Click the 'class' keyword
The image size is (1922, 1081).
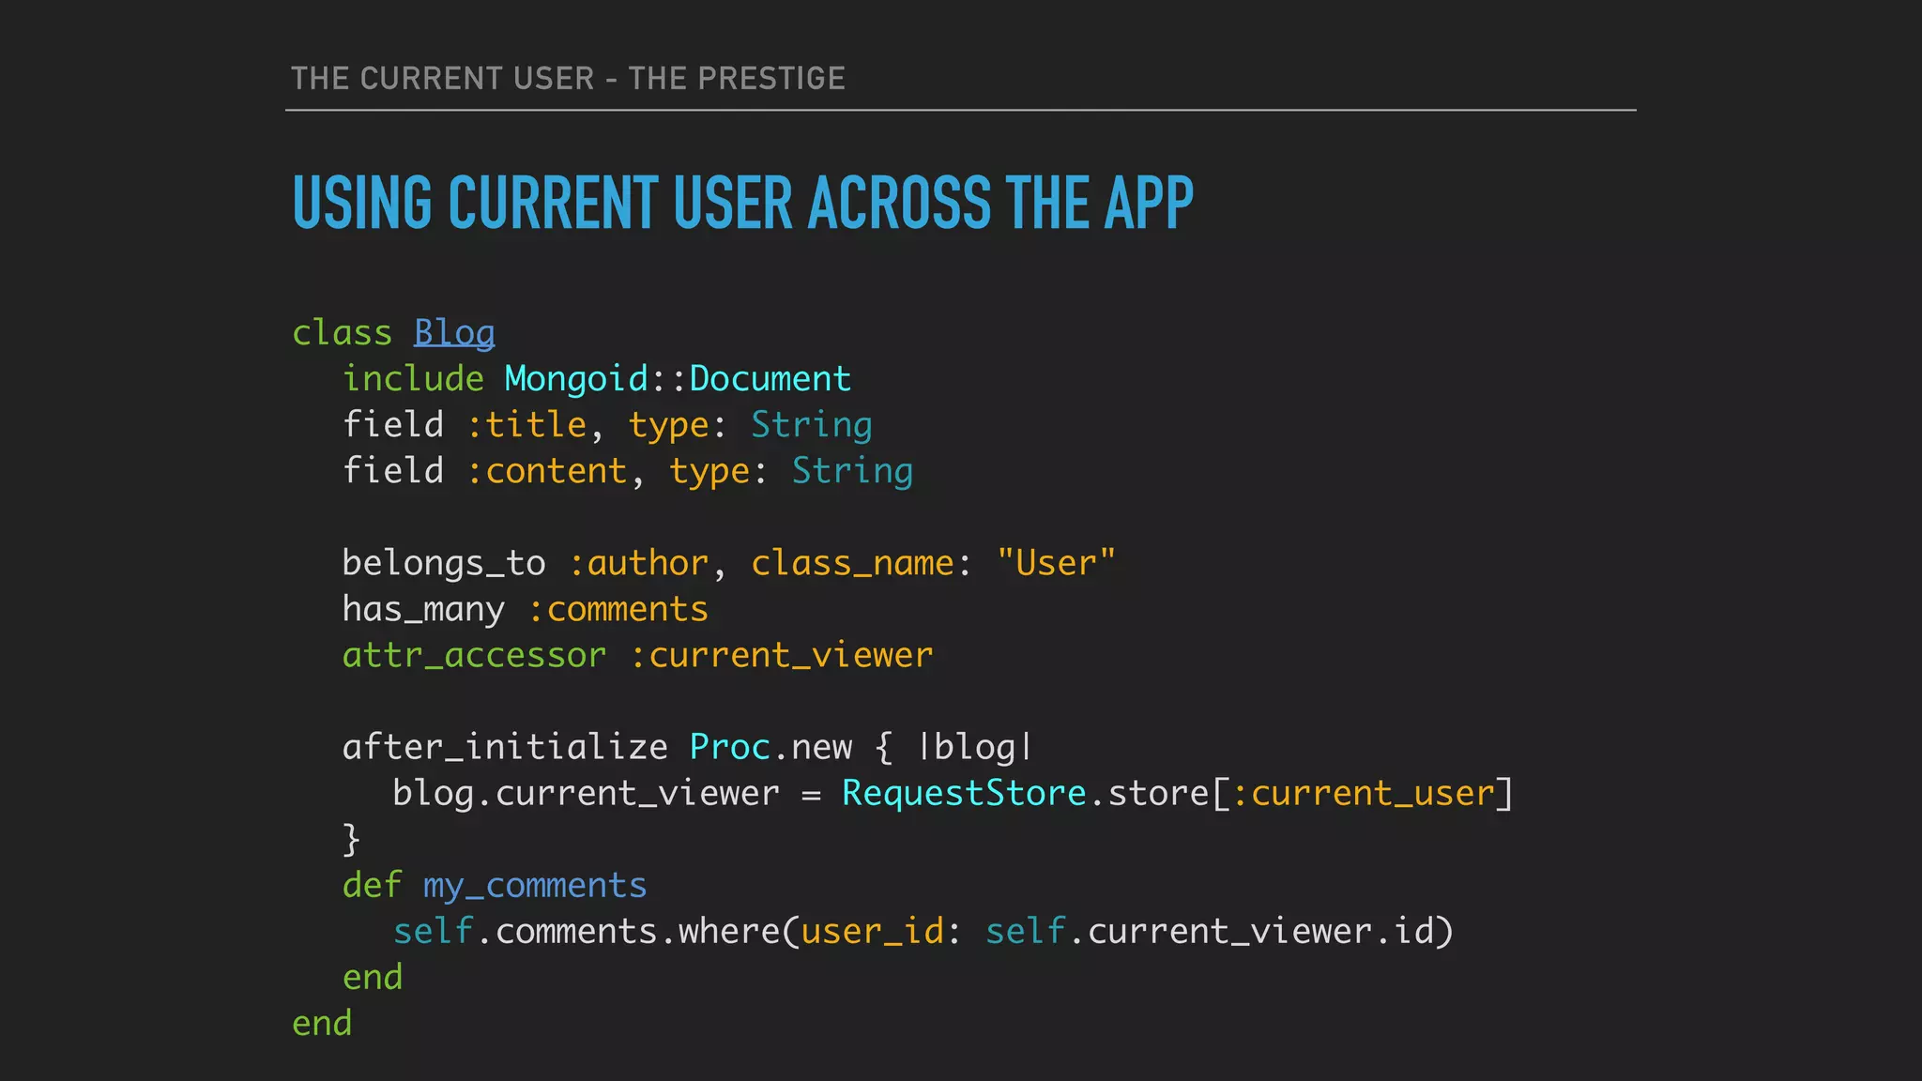[x=342, y=334]
